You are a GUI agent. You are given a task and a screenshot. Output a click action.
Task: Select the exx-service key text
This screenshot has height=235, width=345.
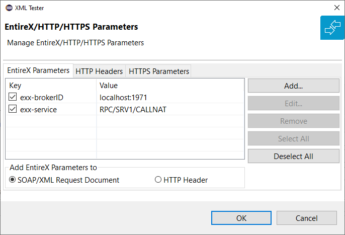pos(38,110)
